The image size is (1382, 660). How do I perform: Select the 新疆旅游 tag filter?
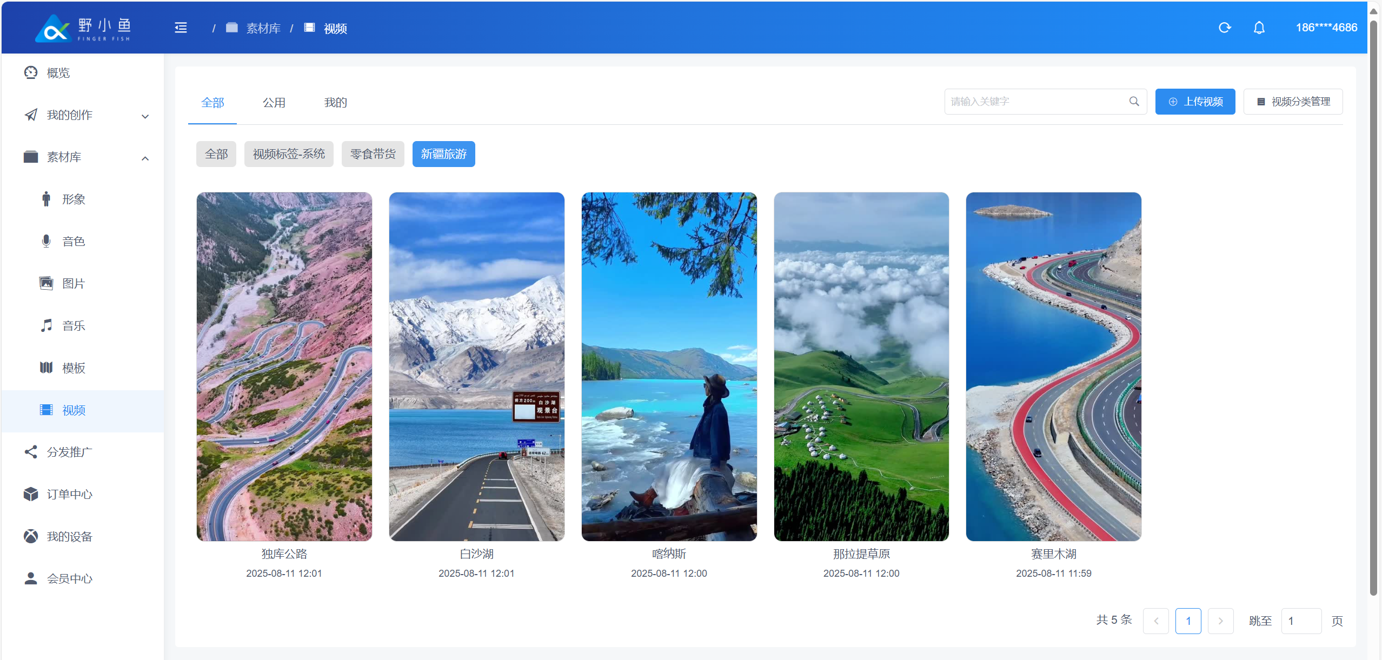click(443, 155)
